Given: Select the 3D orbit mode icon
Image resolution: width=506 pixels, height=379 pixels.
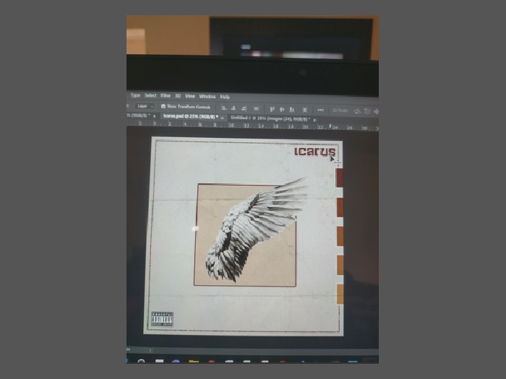Looking at the screenshot, I should pos(357,111).
